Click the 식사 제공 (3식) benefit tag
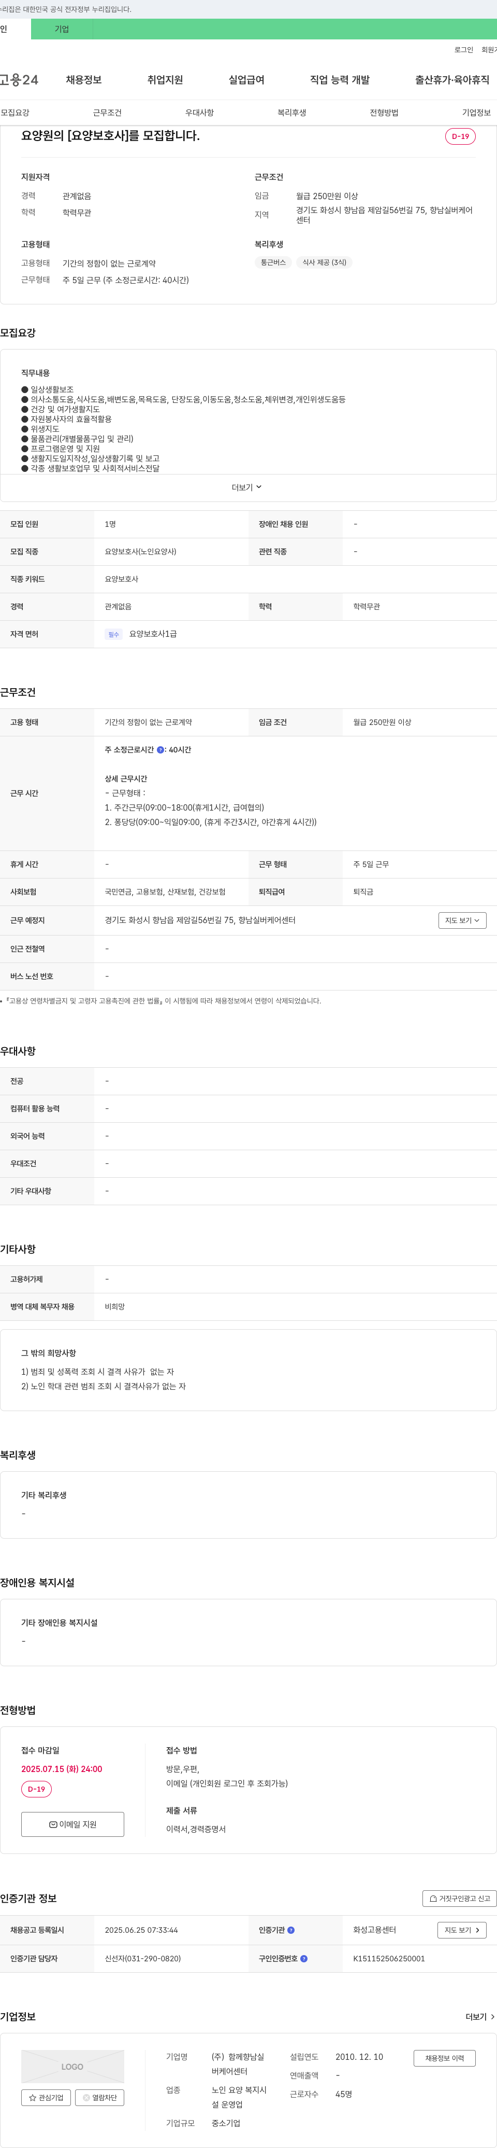Viewport: 497px width, 2148px height. (324, 262)
